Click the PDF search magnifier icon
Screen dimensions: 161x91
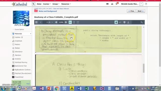click(142, 22)
